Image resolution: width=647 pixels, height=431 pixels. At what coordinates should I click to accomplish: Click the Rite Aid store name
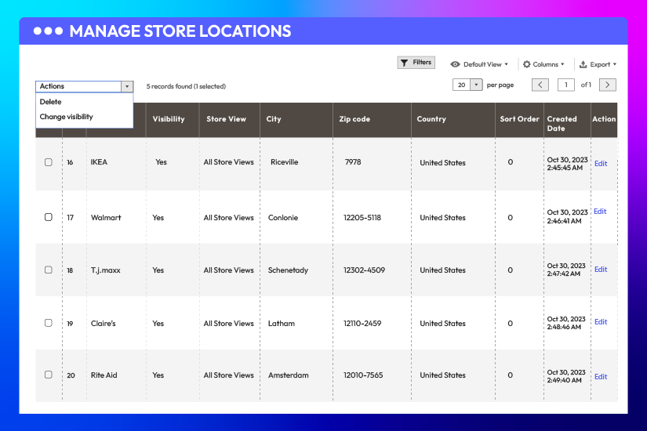point(104,375)
